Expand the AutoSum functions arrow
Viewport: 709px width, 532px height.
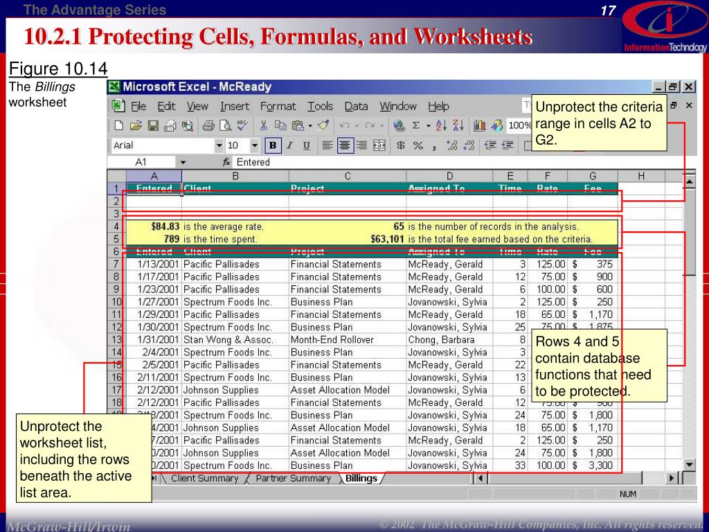pyautogui.click(x=428, y=126)
